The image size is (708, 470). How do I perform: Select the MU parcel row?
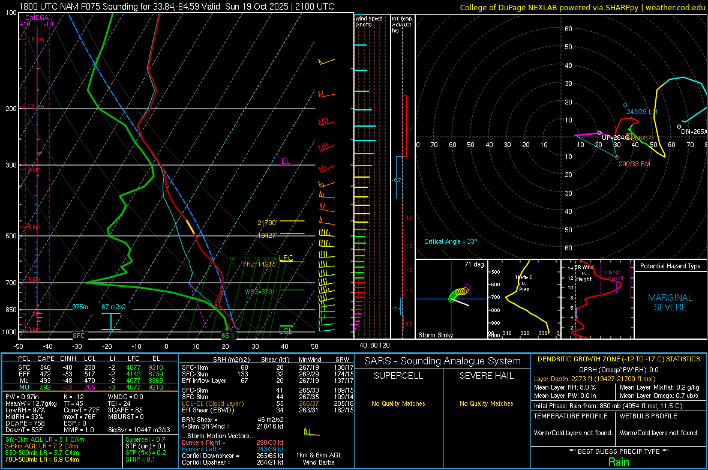[x=91, y=387]
